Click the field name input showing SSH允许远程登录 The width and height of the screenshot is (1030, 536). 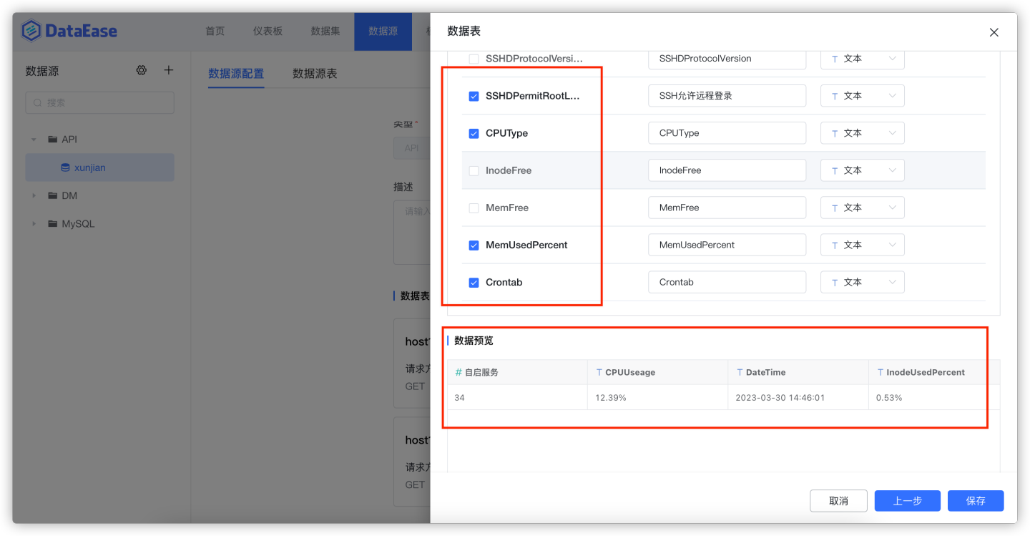coord(727,95)
